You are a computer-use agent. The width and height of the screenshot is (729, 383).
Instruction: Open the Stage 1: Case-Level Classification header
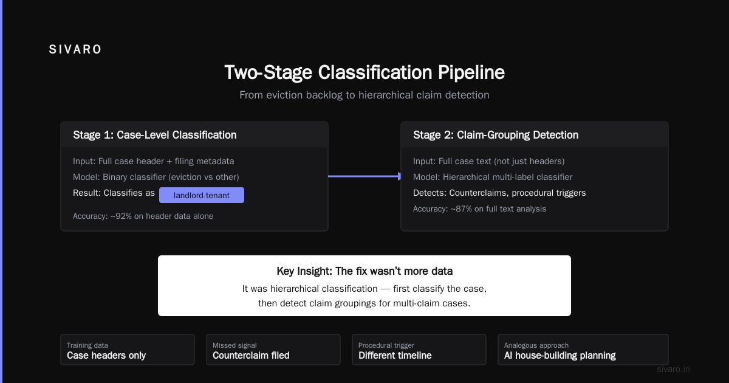point(194,134)
